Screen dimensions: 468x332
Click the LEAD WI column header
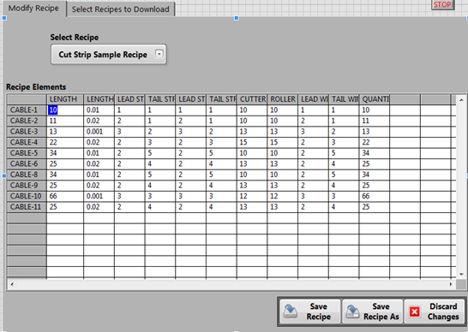pos(313,99)
